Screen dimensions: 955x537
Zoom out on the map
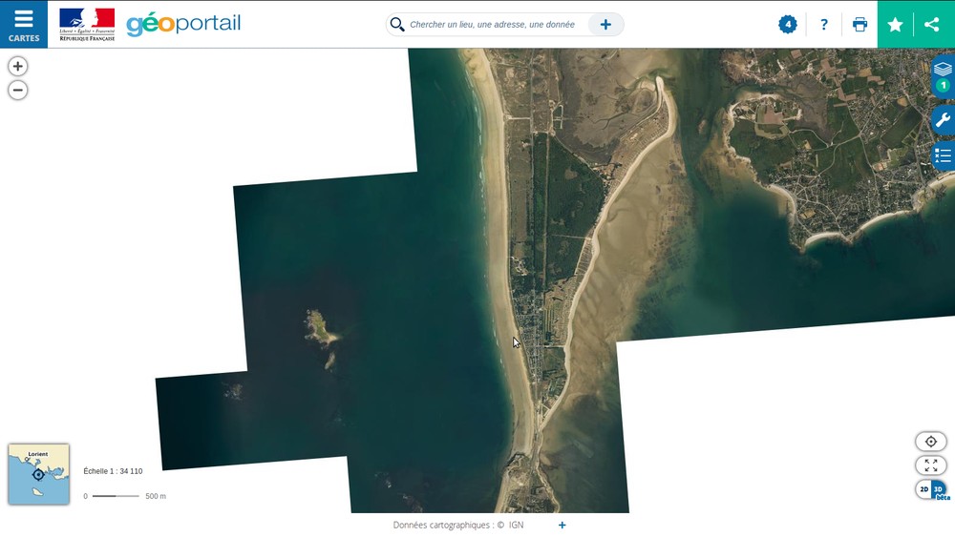pyautogui.click(x=17, y=91)
